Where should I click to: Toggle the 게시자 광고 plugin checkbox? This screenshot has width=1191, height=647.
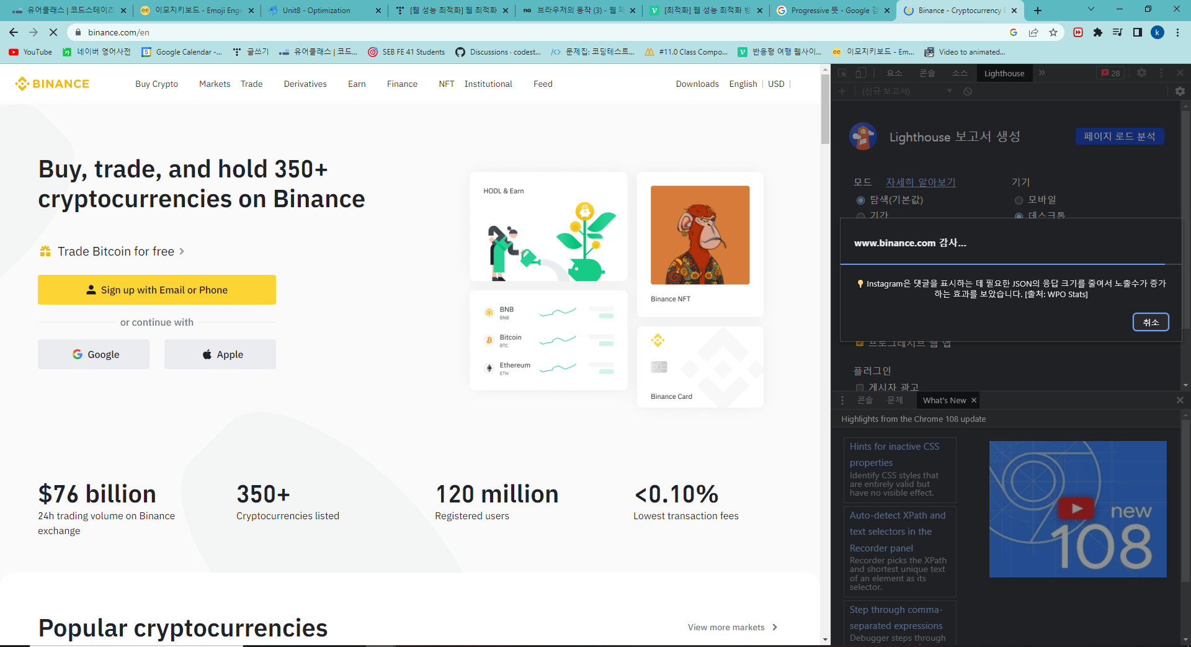coord(860,388)
